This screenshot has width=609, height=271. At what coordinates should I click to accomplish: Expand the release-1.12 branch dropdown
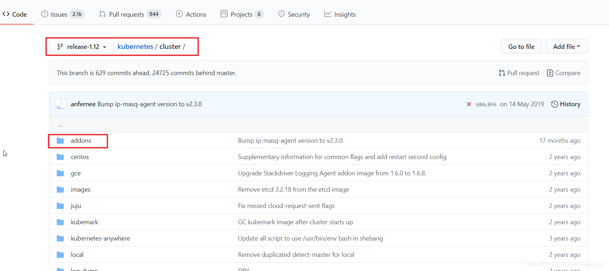tap(82, 46)
